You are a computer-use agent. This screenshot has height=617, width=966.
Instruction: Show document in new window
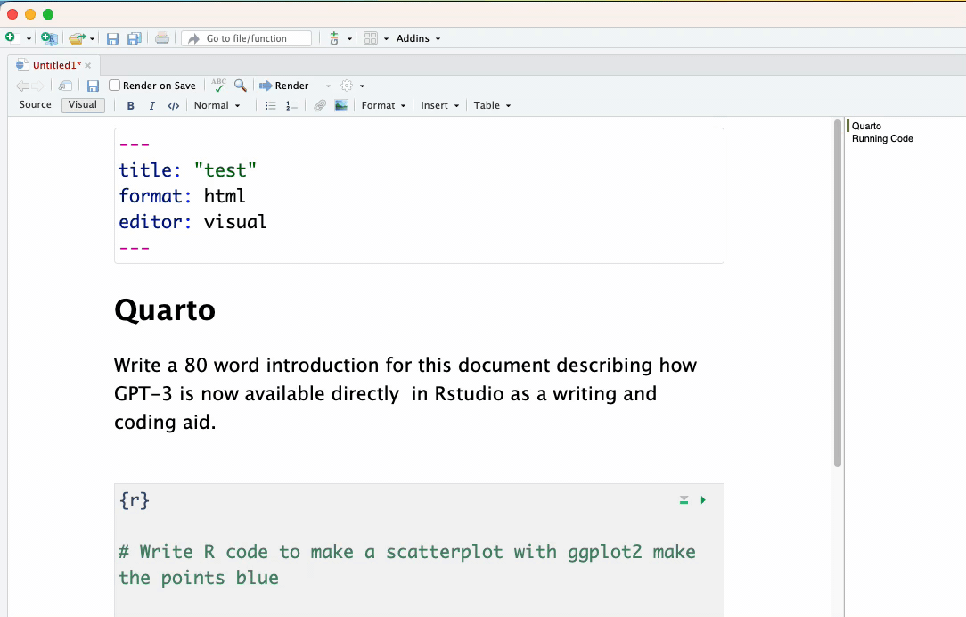(65, 86)
